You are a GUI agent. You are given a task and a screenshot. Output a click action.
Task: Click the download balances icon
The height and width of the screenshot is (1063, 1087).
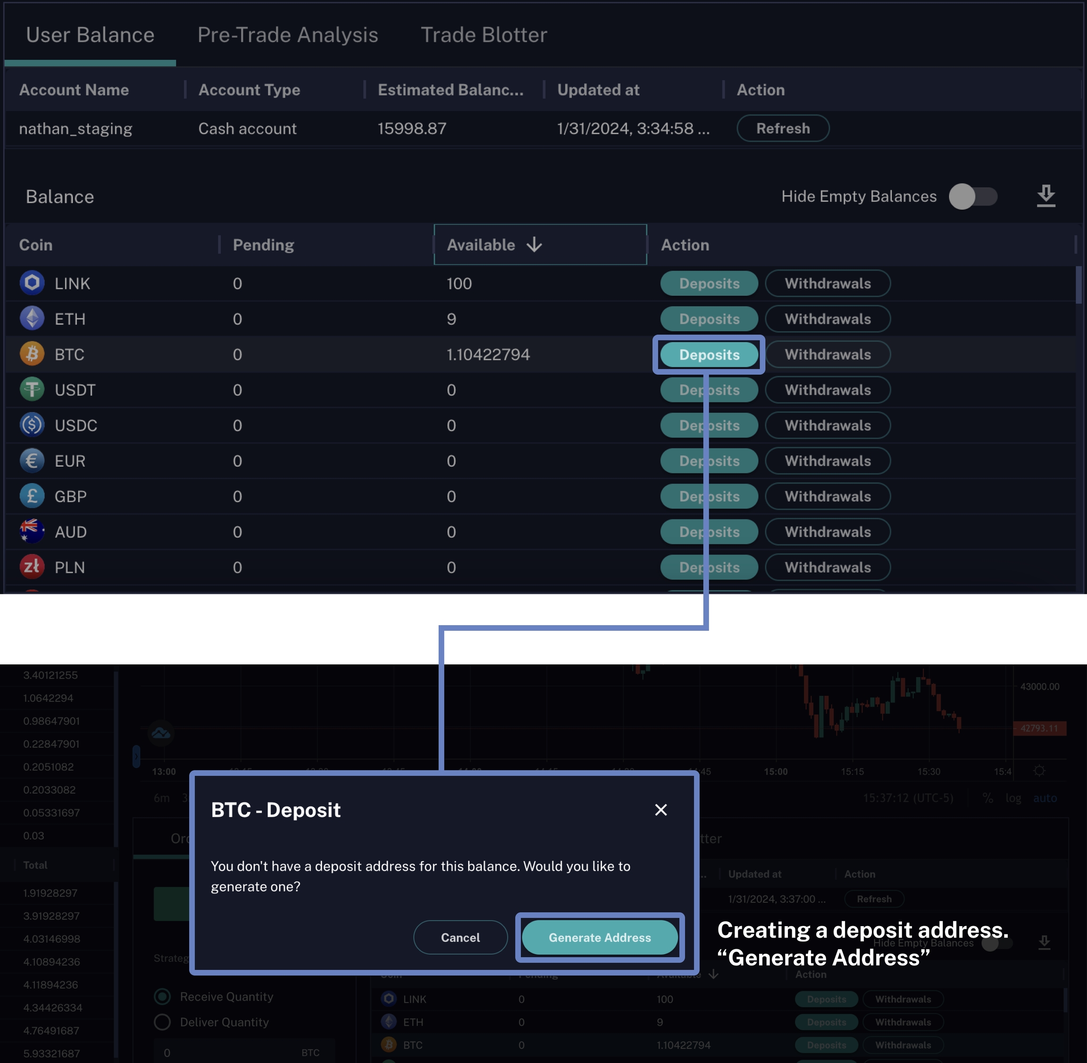click(1045, 196)
